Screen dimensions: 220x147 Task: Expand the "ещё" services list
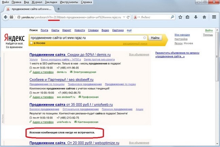click(x=129, y=30)
